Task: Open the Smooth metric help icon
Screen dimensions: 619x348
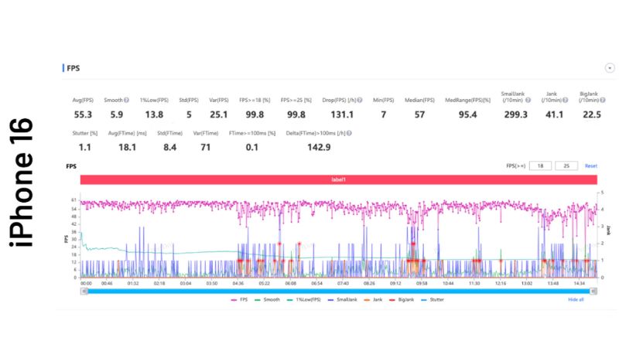Action: [126, 101]
